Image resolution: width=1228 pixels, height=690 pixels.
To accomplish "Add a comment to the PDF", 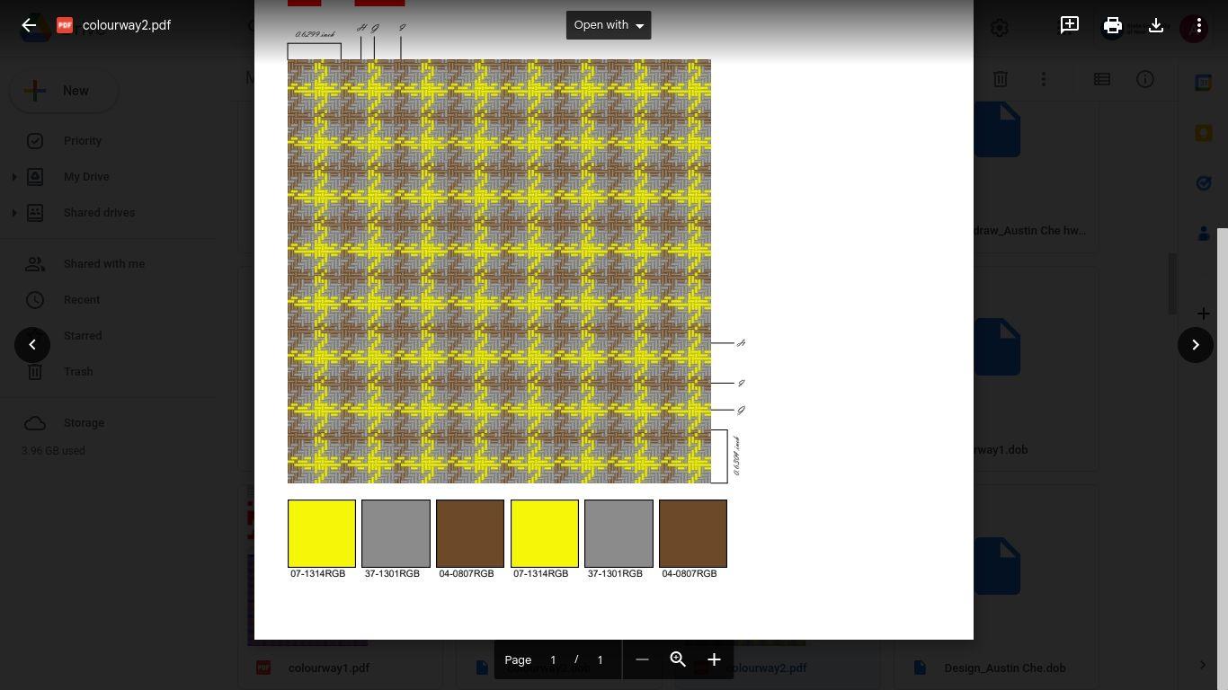I will click(x=1070, y=25).
